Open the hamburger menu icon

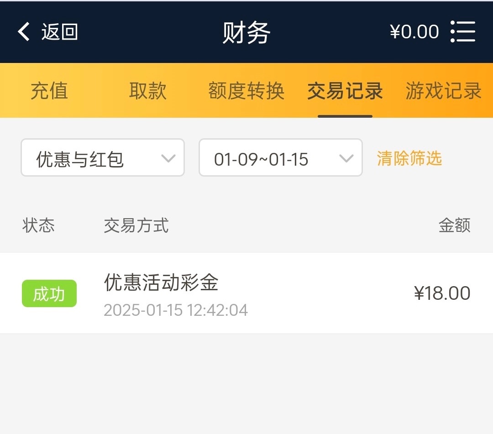pos(463,32)
